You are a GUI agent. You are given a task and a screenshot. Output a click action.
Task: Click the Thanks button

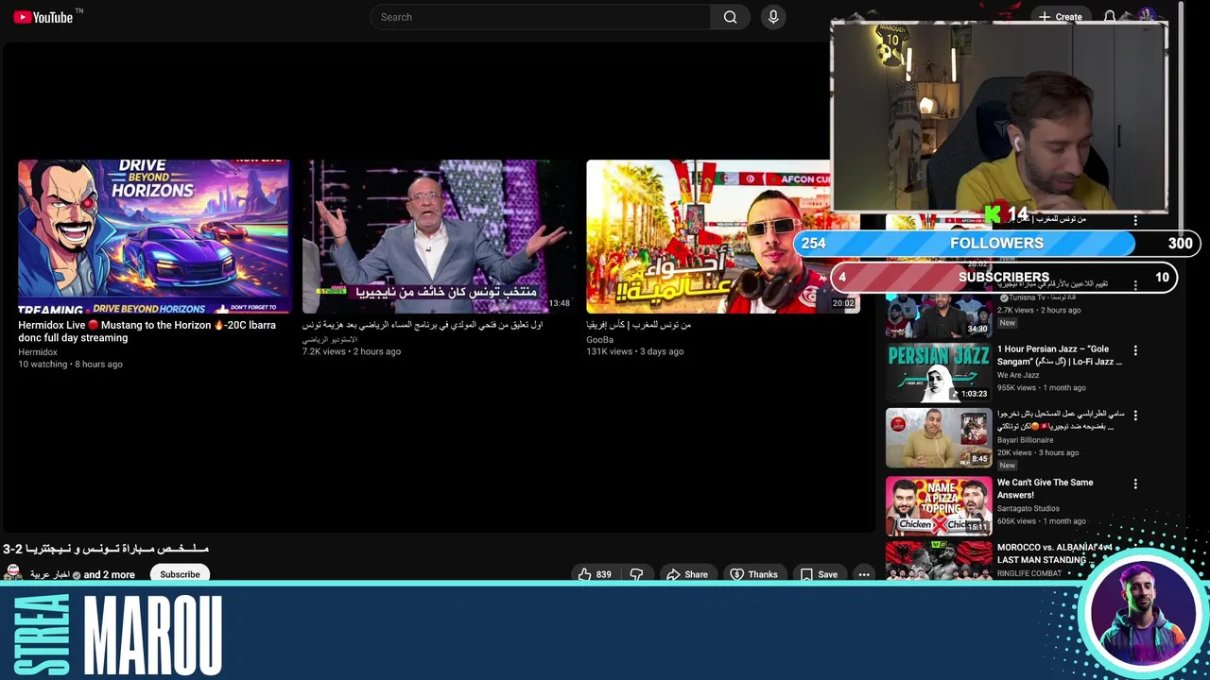(x=753, y=574)
